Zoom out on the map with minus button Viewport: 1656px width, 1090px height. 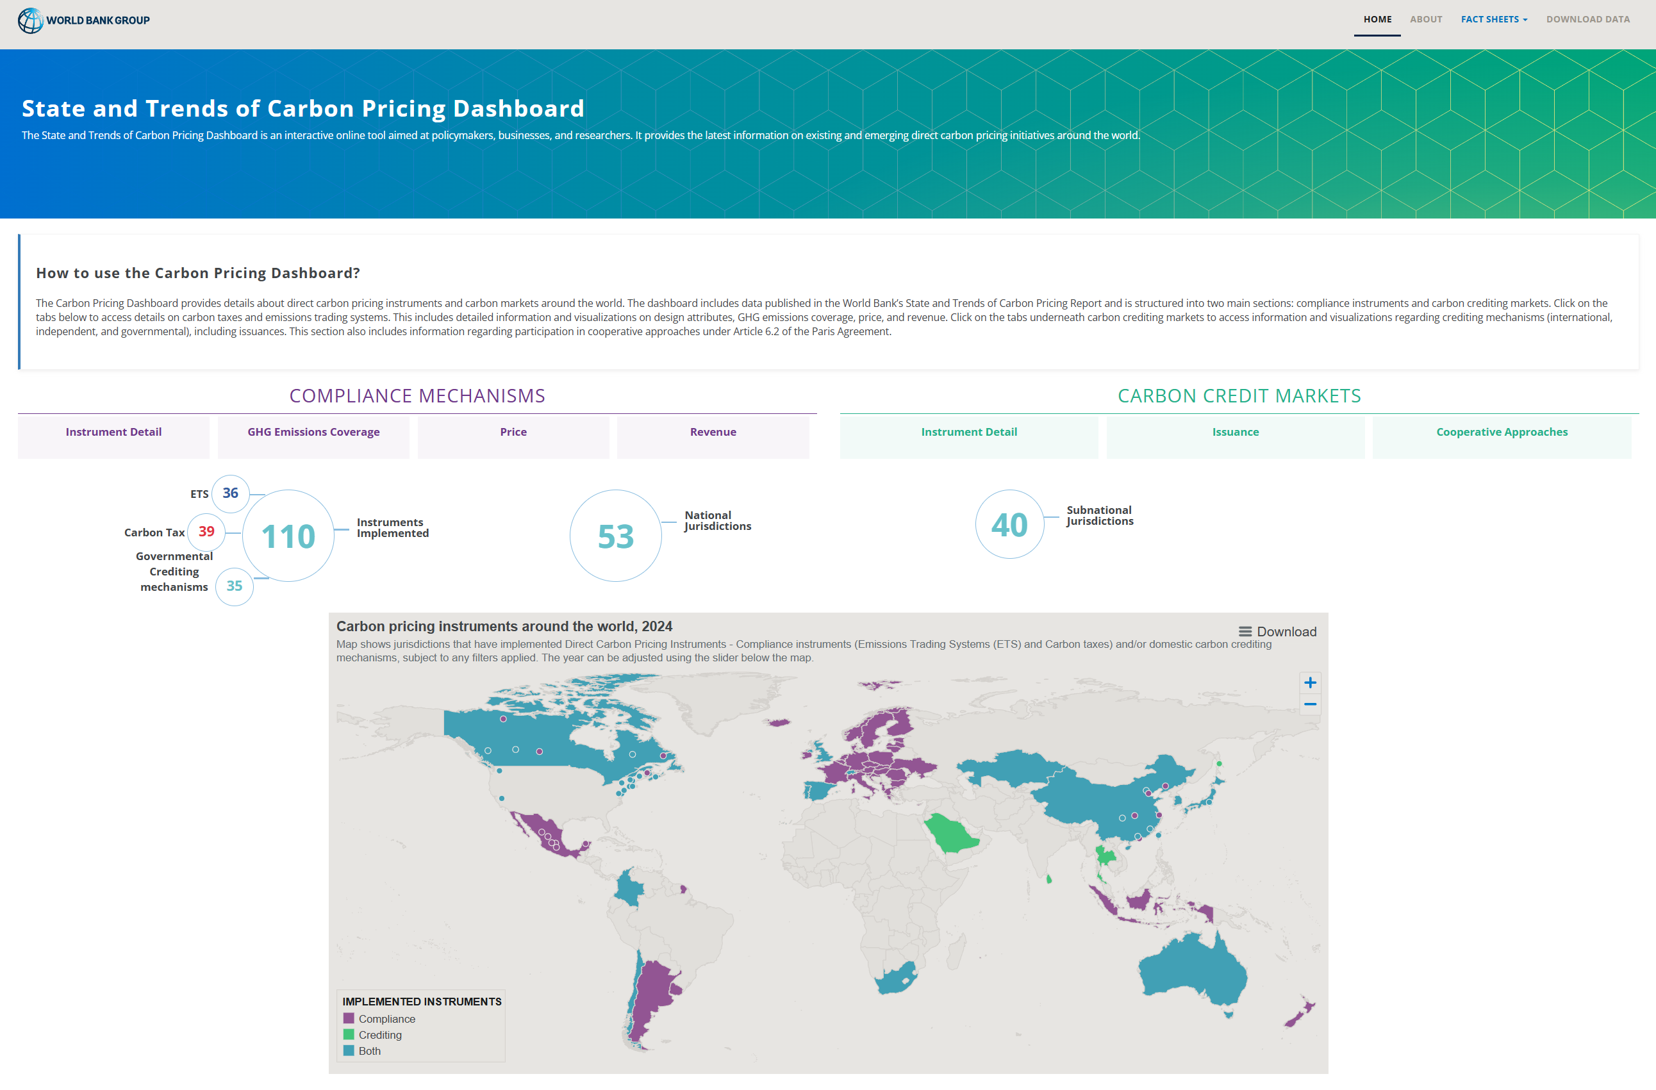point(1309,705)
